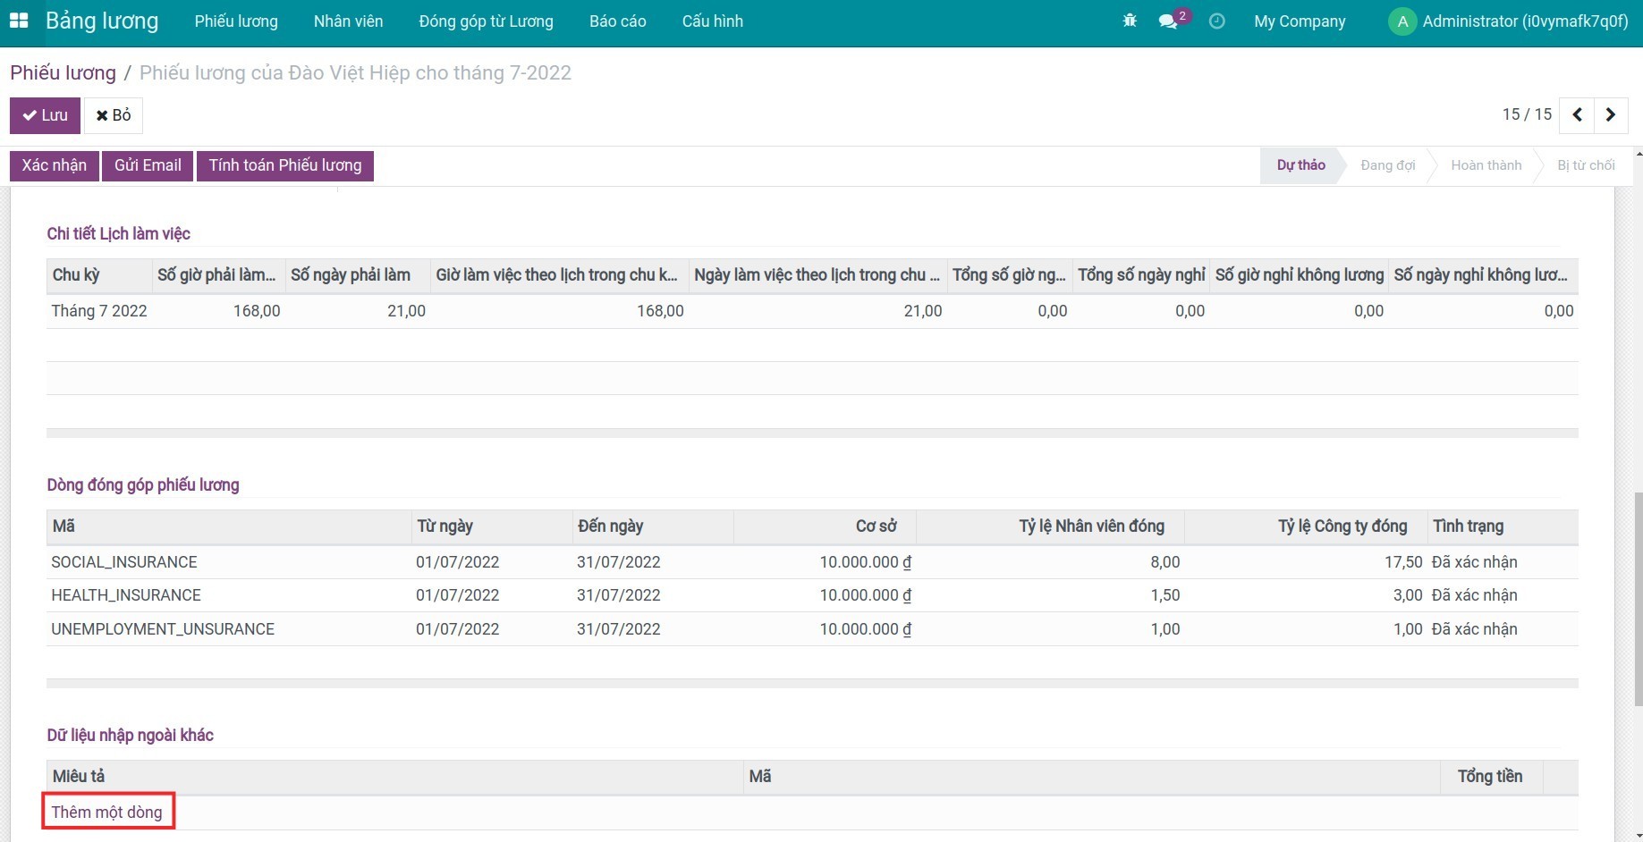Click the Administrator user avatar
The image size is (1643, 842).
[1402, 21]
